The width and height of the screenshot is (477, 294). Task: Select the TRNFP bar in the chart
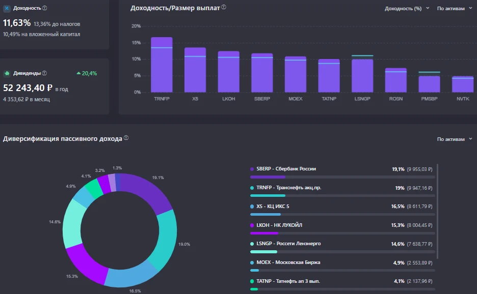(162, 65)
